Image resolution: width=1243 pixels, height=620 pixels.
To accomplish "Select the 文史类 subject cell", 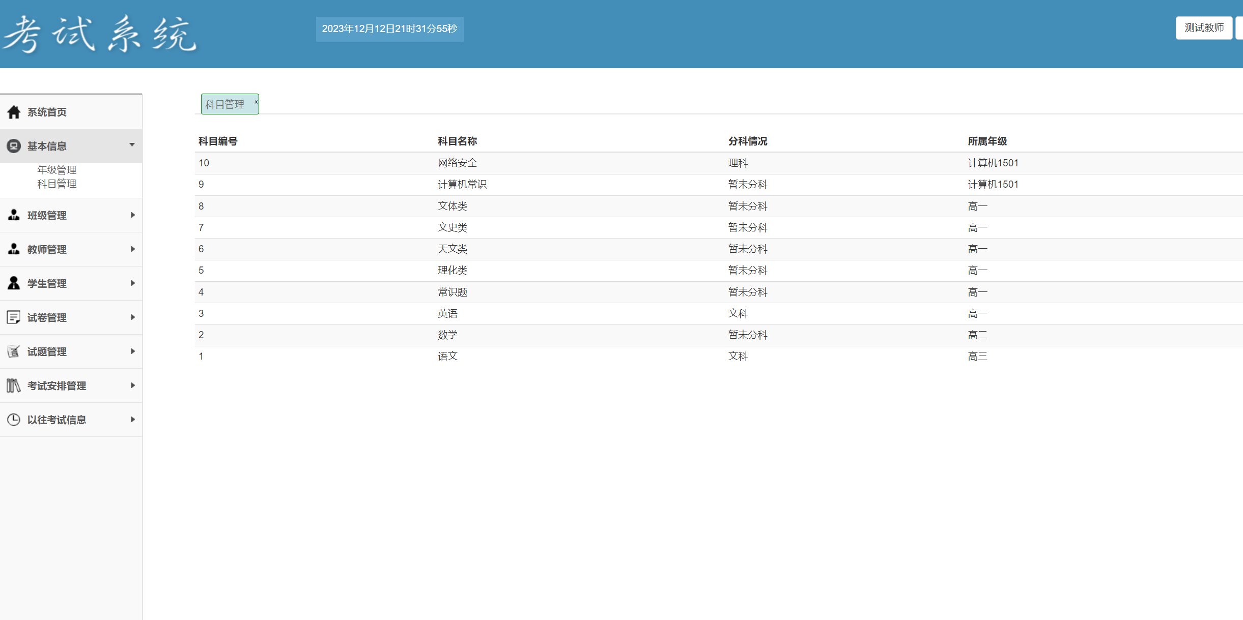I will tap(453, 228).
